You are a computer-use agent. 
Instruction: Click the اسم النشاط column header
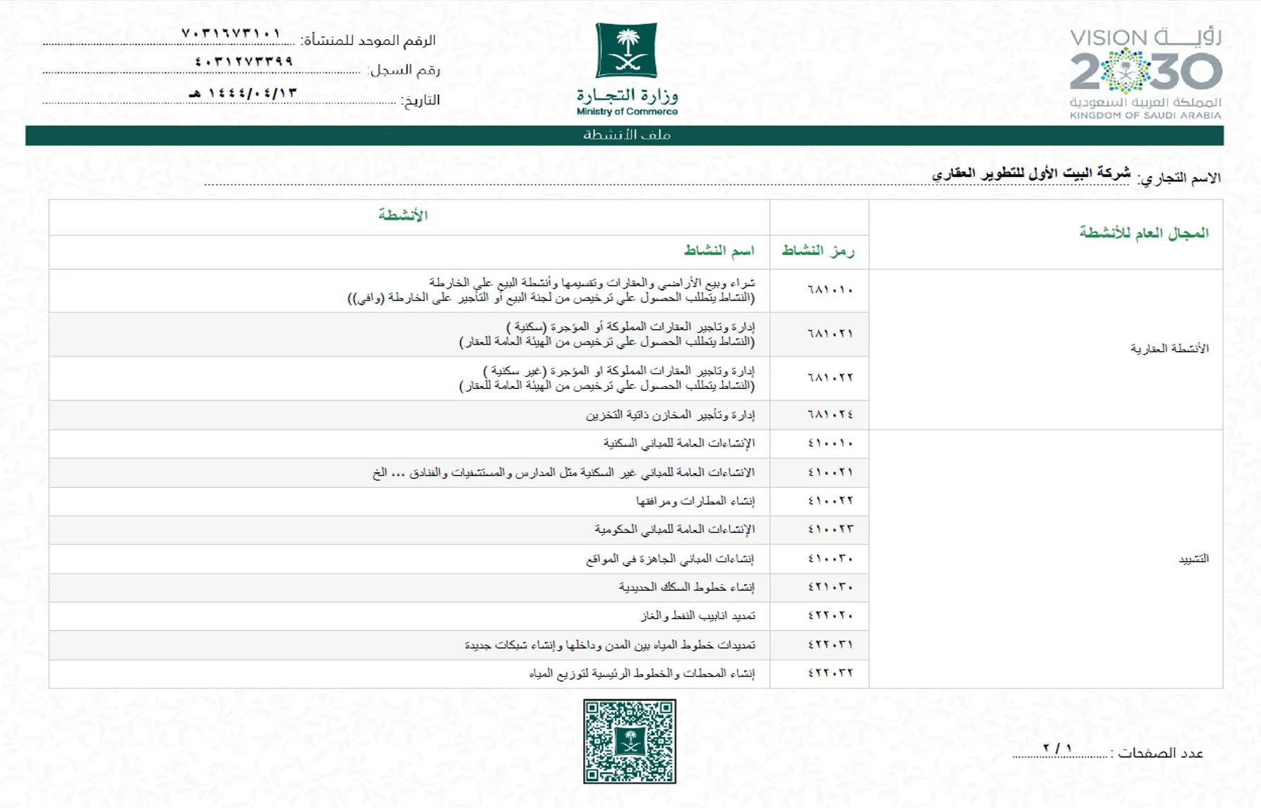pos(719,251)
